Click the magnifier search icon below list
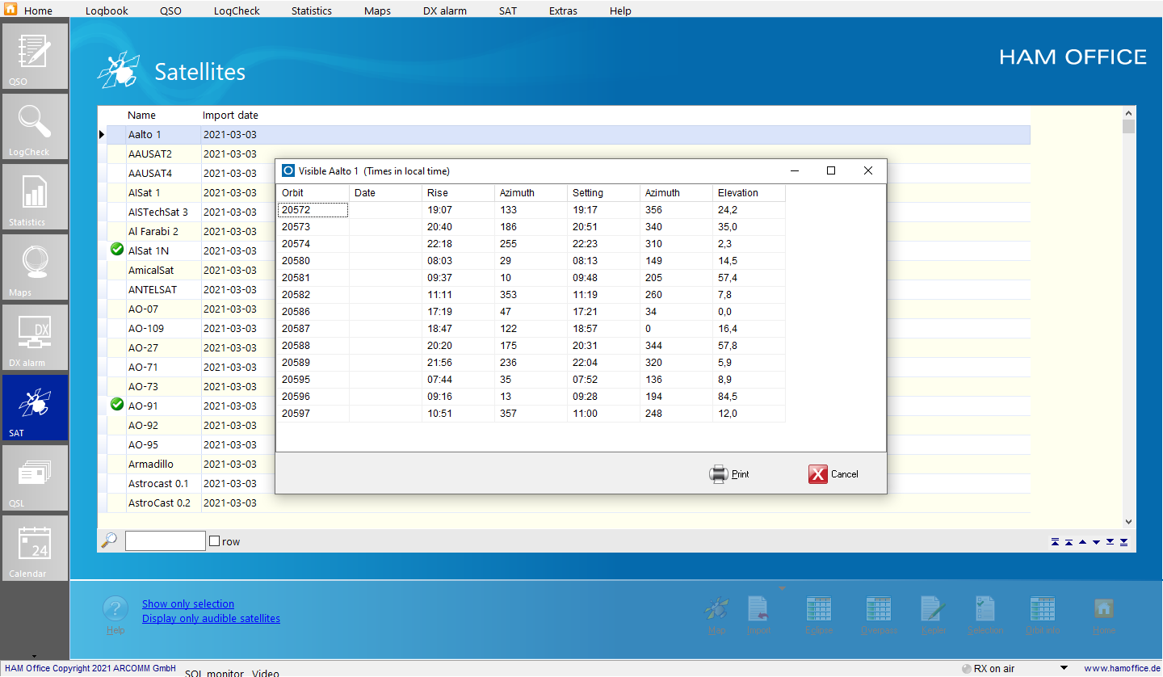The width and height of the screenshot is (1163, 677). pos(109,540)
